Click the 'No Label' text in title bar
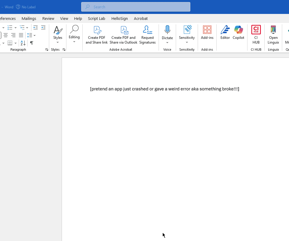Image resolution: width=289 pixels, height=241 pixels. 28,7
